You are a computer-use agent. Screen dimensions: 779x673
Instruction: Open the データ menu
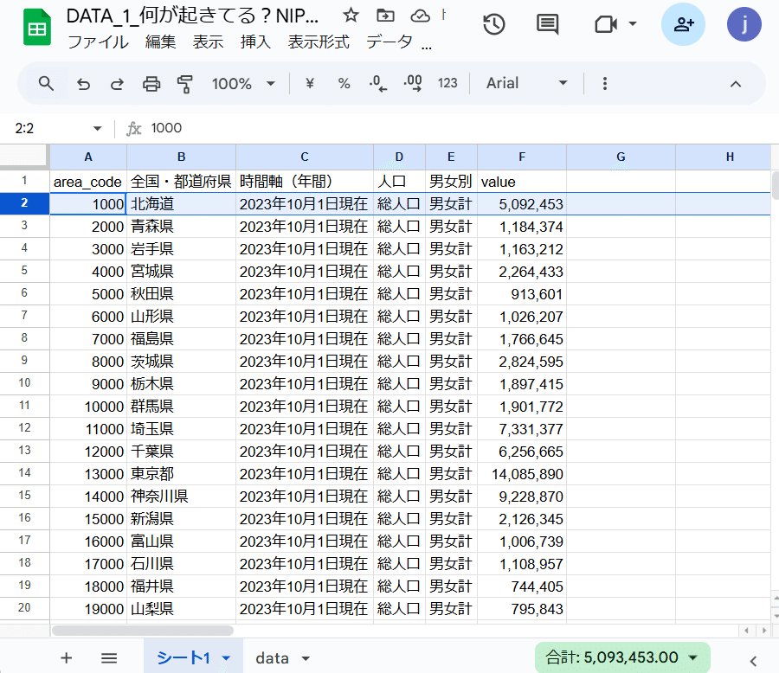click(389, 42)
